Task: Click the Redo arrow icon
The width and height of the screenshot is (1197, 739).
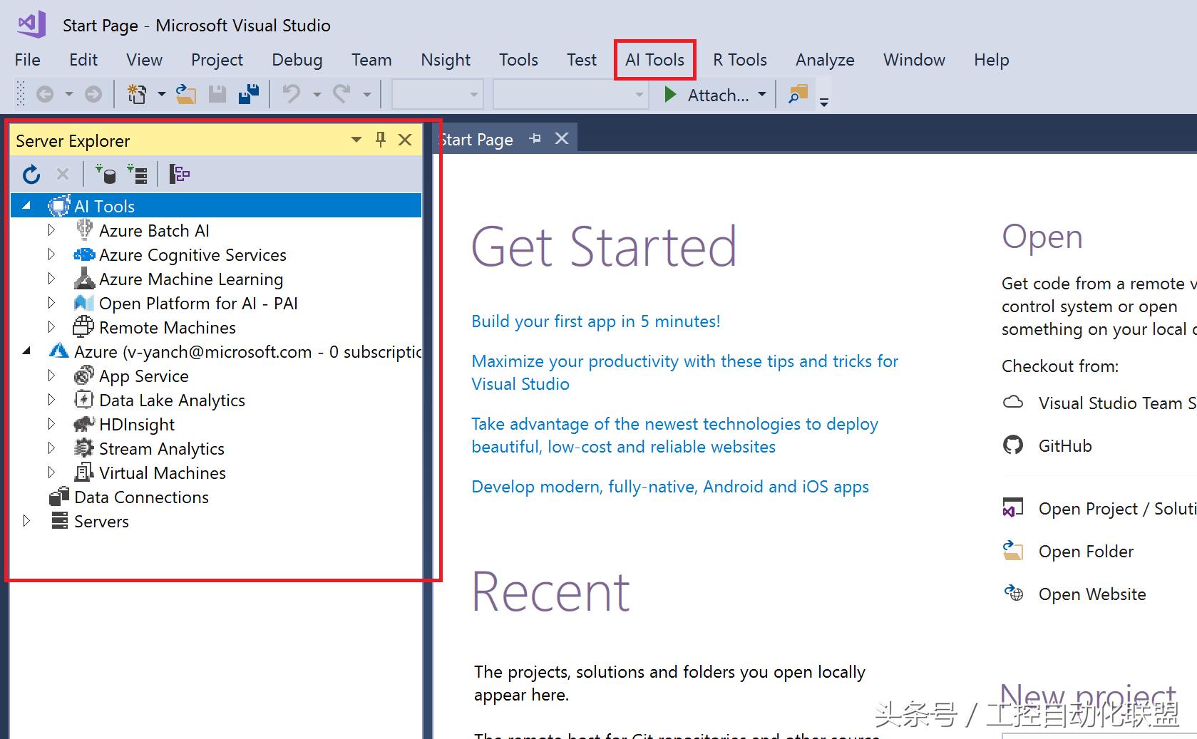Action: 342,94
